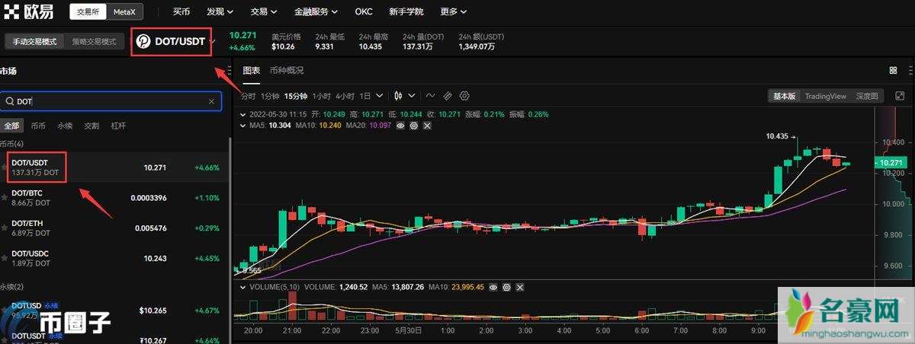This screenshot has height=344, width=915.
Task: Select the 杠杆 market filter tab
Action: [118, 126]
